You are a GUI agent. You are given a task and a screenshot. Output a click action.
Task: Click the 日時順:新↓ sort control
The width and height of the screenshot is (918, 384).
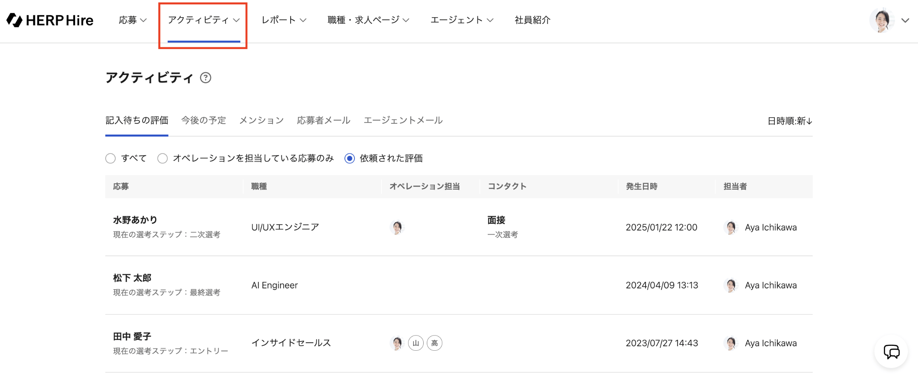coord(789,121)
